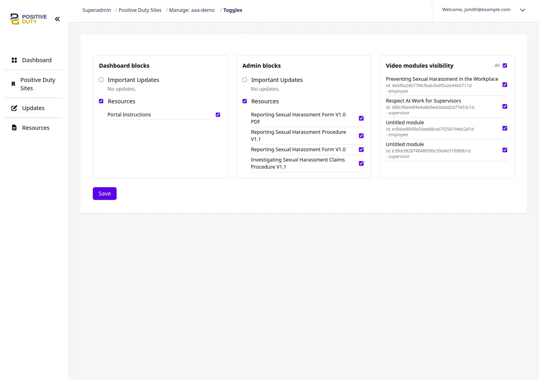Click the Welcome, jsmith@example.com text
539x380 pixels.
[476, 10]
